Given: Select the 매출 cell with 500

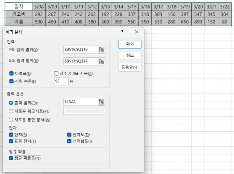Looking at the screenshot, I should pyautogui.click(x=39, y=22).
